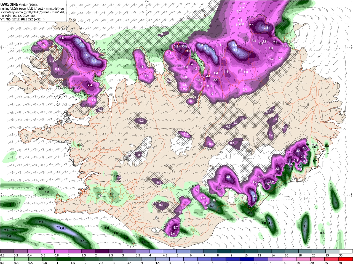Click the 4.8 snowfall value in the Westfjords
This screenshot has width=353, height=265.
[x=79, y=41]
